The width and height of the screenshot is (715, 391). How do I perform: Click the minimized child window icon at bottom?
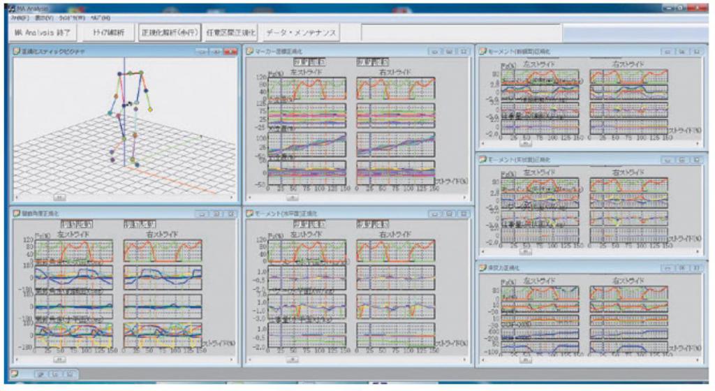pos(15,374)
